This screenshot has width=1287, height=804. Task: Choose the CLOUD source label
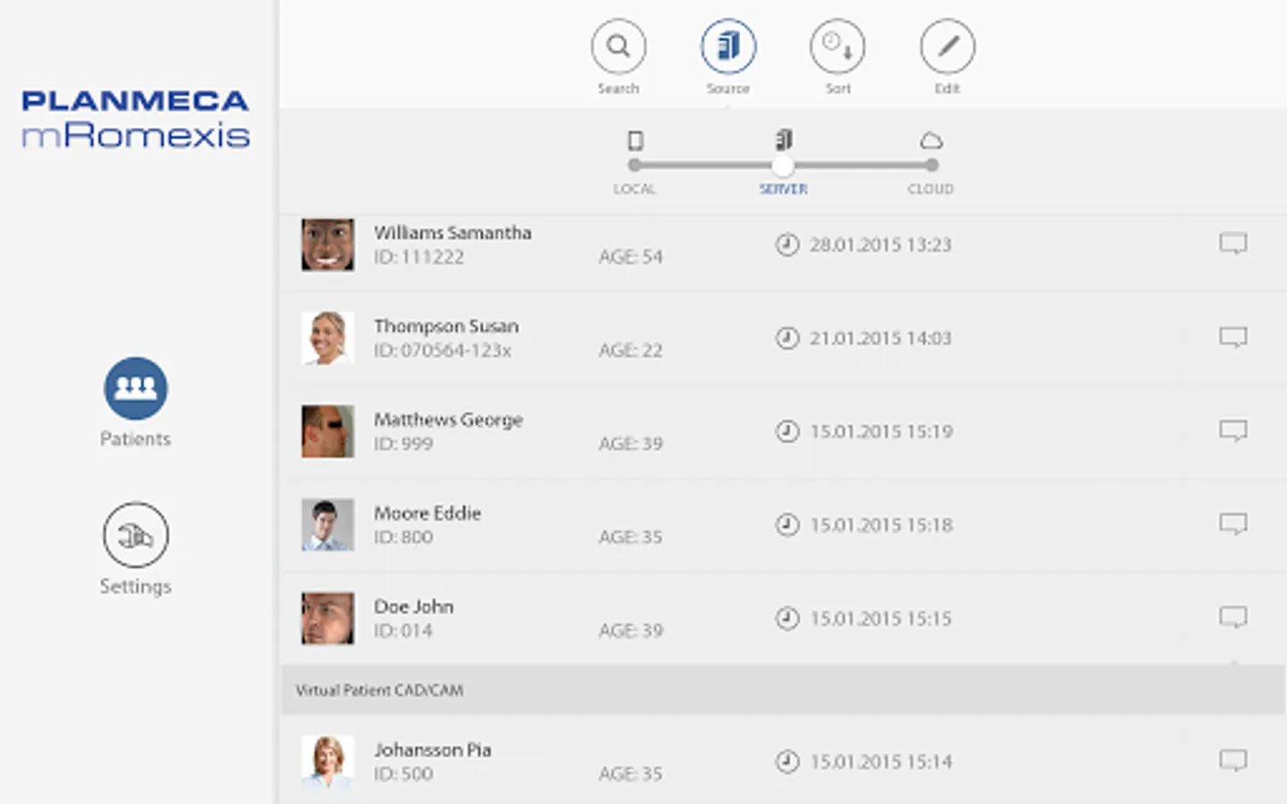coord(931,189)
